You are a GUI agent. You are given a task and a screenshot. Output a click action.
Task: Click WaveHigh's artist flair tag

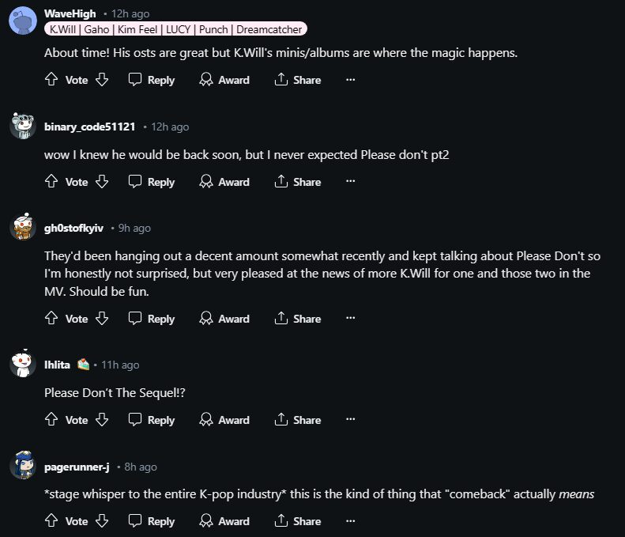(175, 29)
